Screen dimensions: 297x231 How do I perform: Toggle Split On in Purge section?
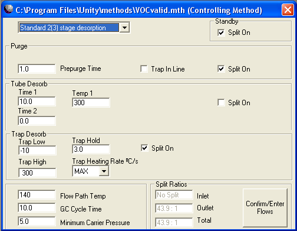coord(221,69)
